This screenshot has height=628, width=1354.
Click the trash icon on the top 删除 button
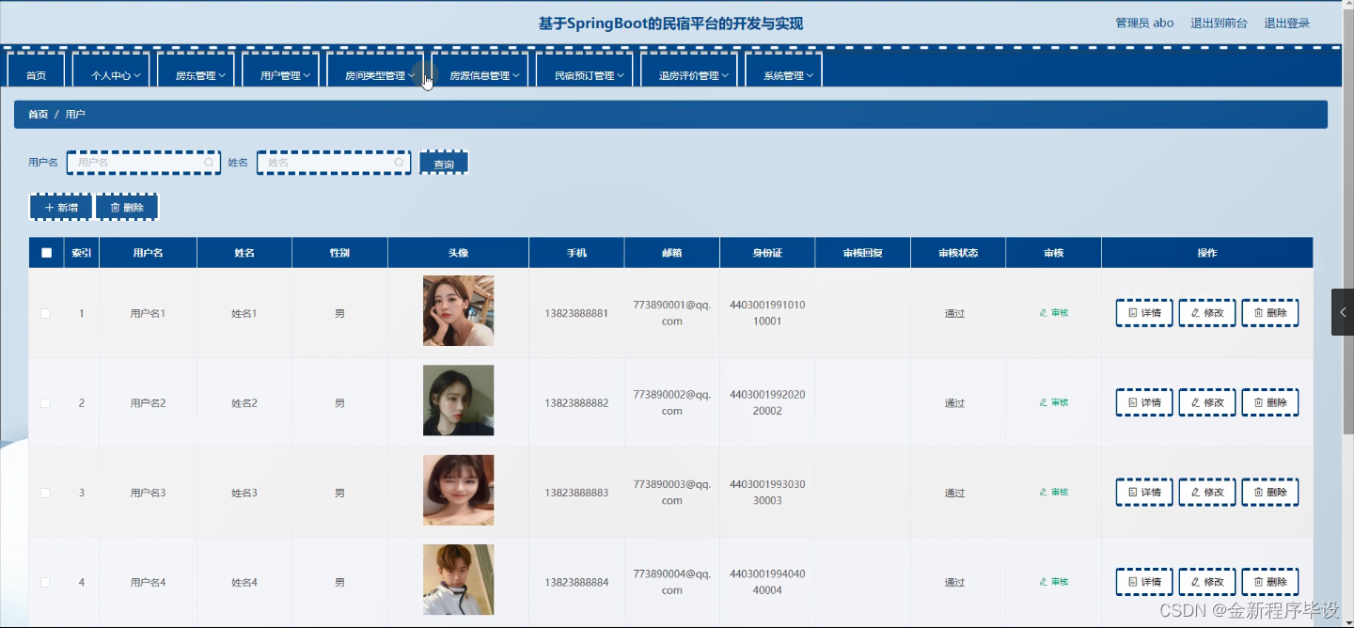(114, 206)
